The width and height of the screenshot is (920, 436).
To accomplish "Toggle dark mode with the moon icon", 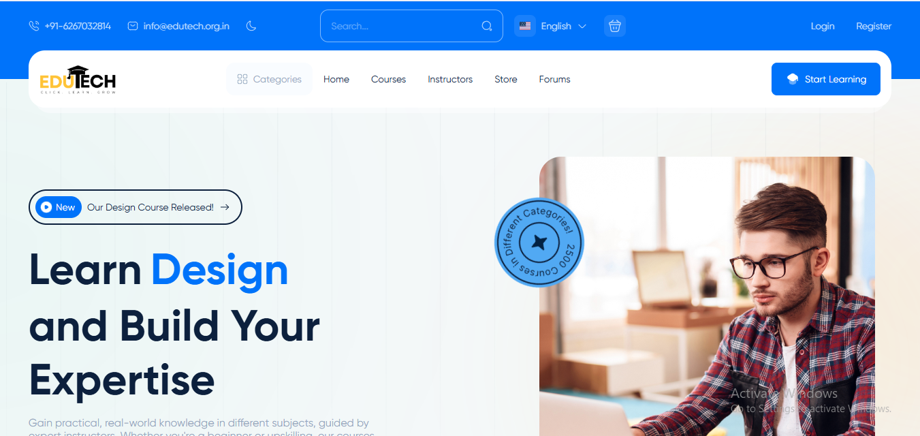I will tap(251, 26).
